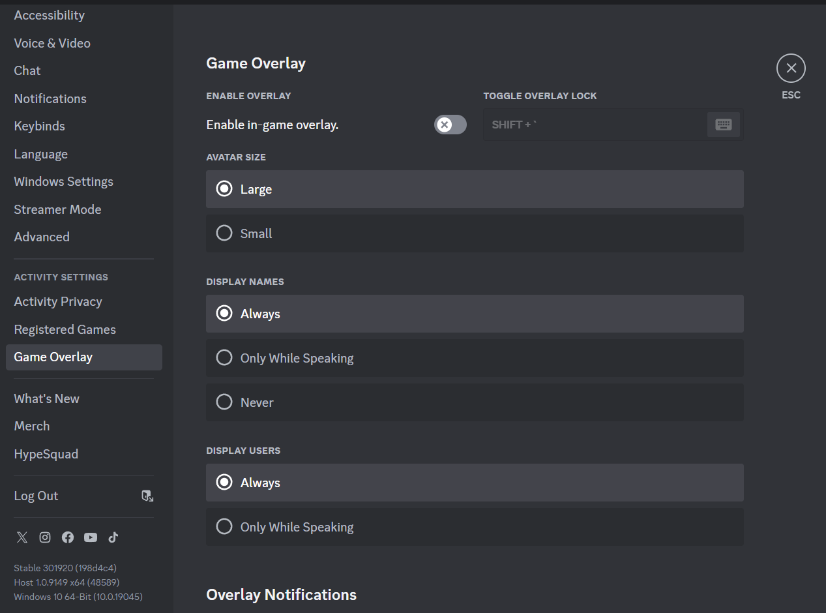The width and height of the screenshot is (826, 613).
Task: Open Registered Games settings
Action: pos(84,329)
